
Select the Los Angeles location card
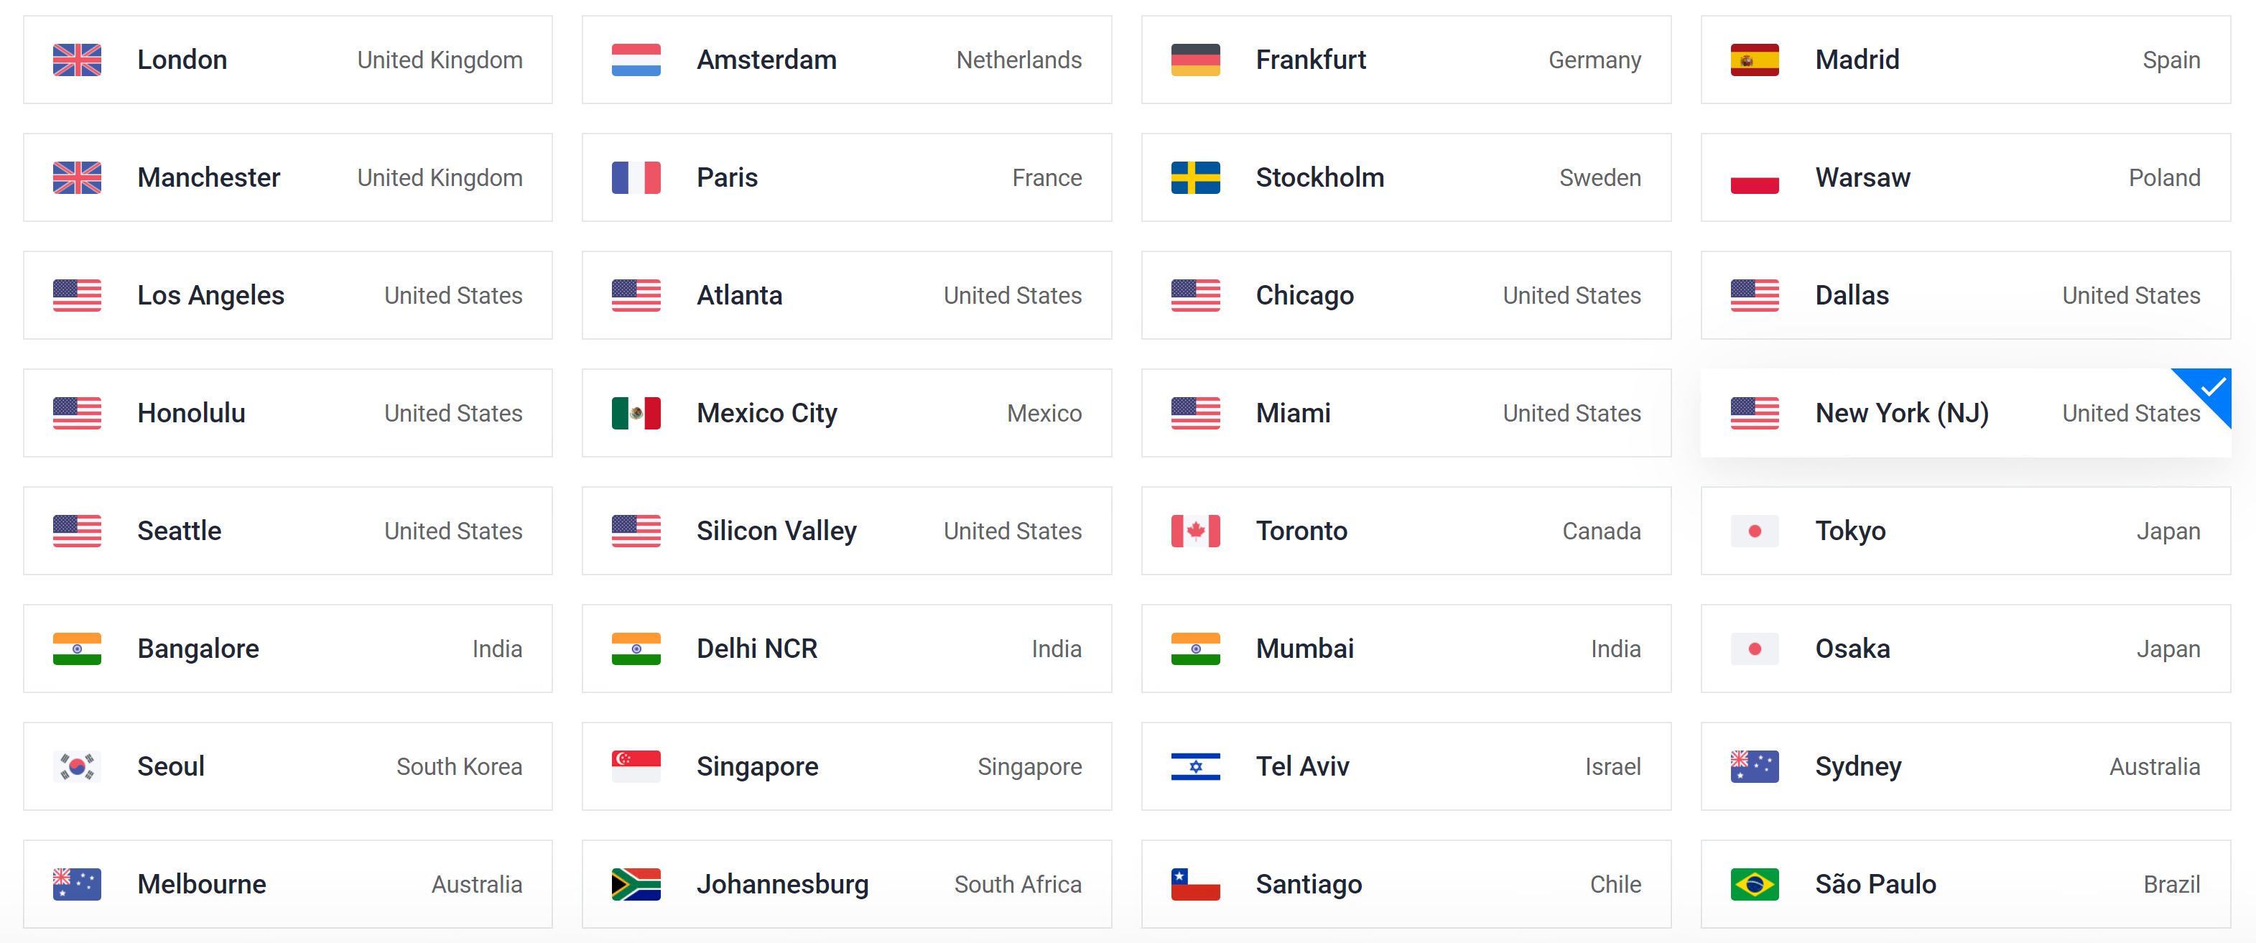pyautogui.click(x=287, y=295)
